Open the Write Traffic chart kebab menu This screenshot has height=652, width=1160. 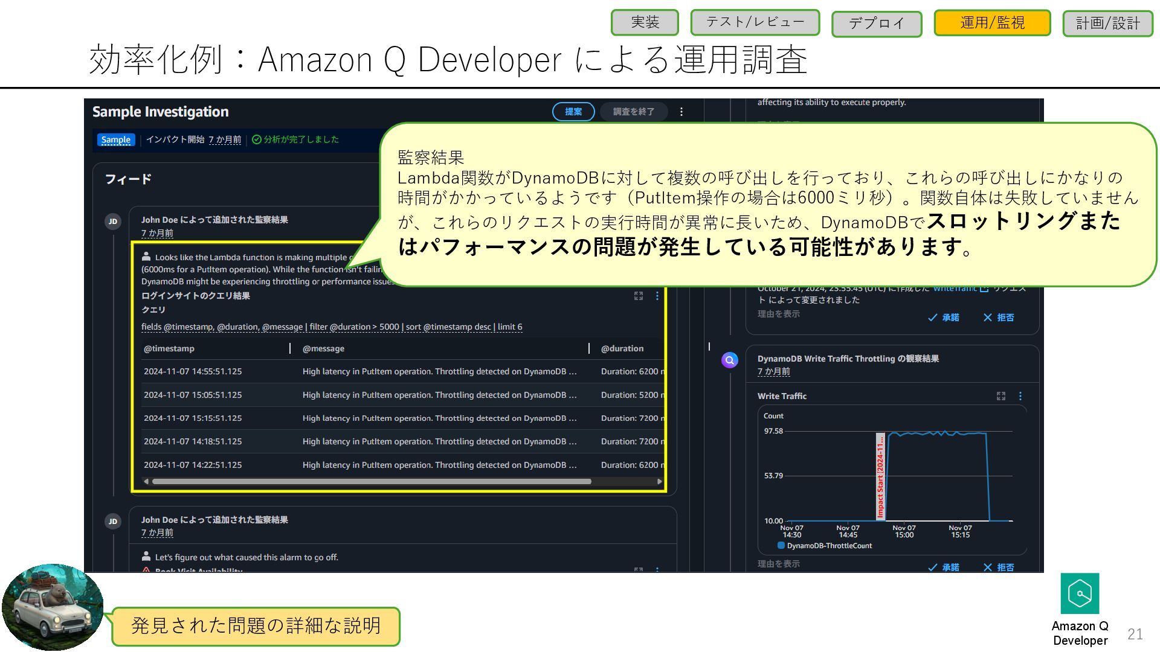click(1020, 396)
